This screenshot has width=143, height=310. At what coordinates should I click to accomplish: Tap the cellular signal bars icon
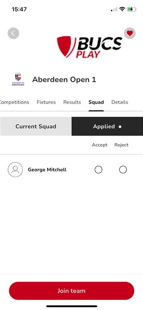click(114, 9)
